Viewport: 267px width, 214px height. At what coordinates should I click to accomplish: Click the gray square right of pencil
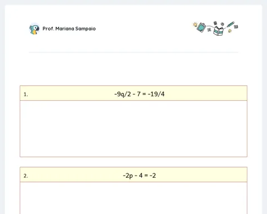coord(236,27)
